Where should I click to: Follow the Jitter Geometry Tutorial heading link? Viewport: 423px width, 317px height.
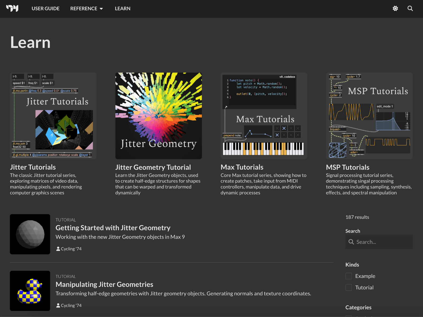point(153,167)
